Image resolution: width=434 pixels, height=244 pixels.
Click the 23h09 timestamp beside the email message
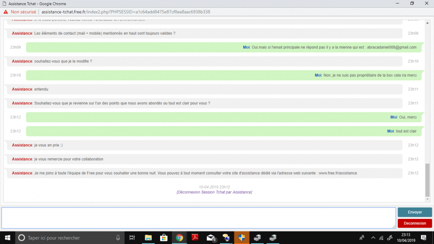(16, 47)
